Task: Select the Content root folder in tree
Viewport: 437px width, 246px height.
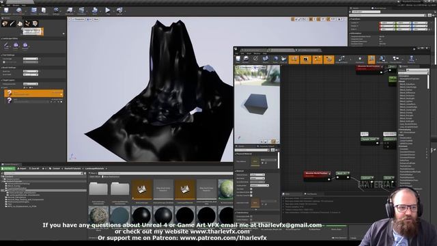Action: pyautogui.click(x=9, y=176)
